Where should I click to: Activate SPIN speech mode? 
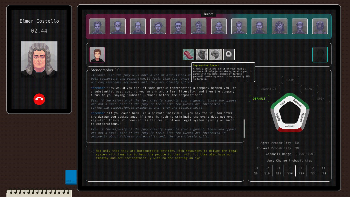click(x=321, y=98)
